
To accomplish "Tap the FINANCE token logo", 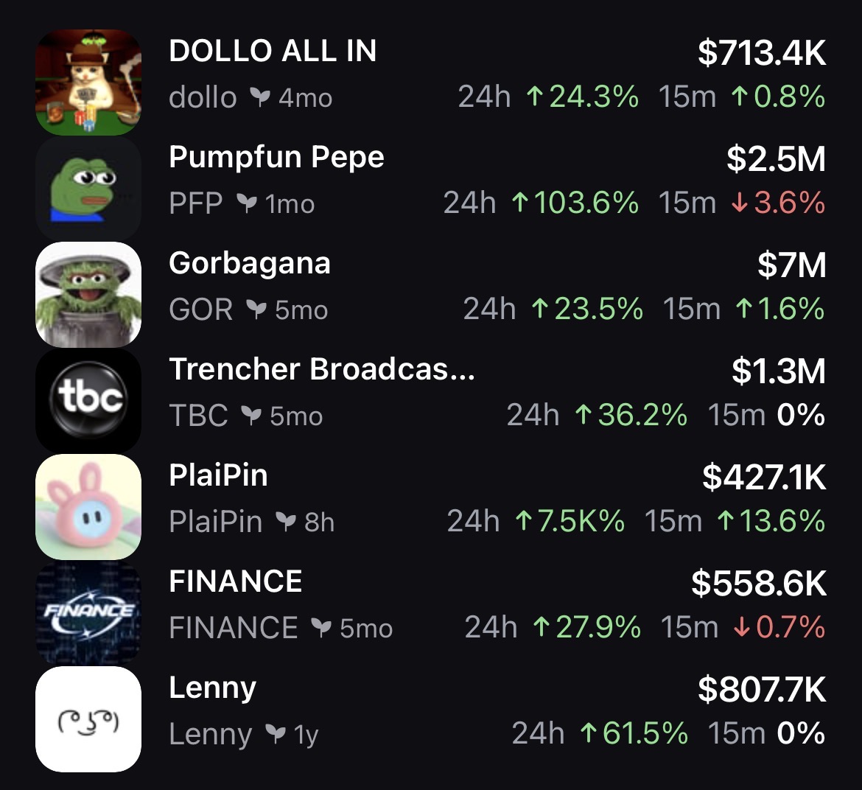I will point(88,613).
